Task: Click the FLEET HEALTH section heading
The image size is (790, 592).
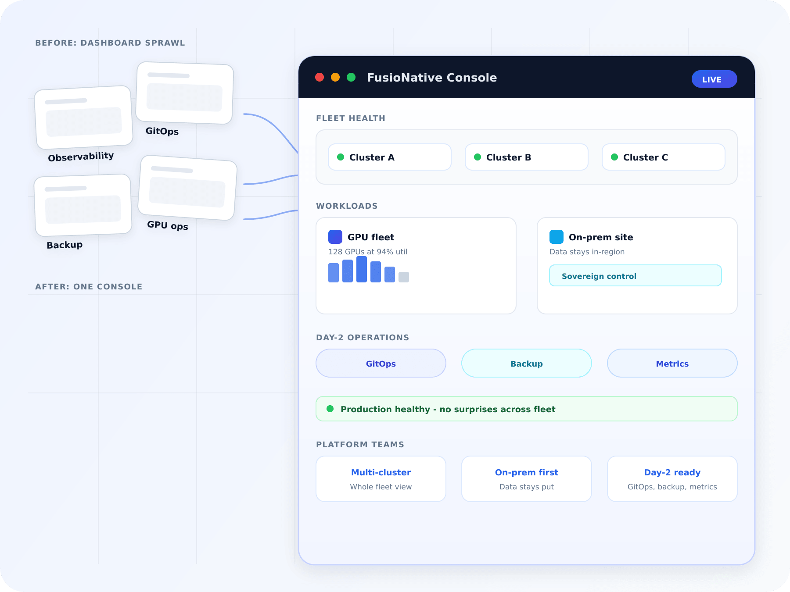Action: point(351,118)
